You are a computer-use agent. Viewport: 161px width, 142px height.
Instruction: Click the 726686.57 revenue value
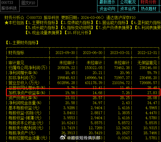click(x=148, y=83)
